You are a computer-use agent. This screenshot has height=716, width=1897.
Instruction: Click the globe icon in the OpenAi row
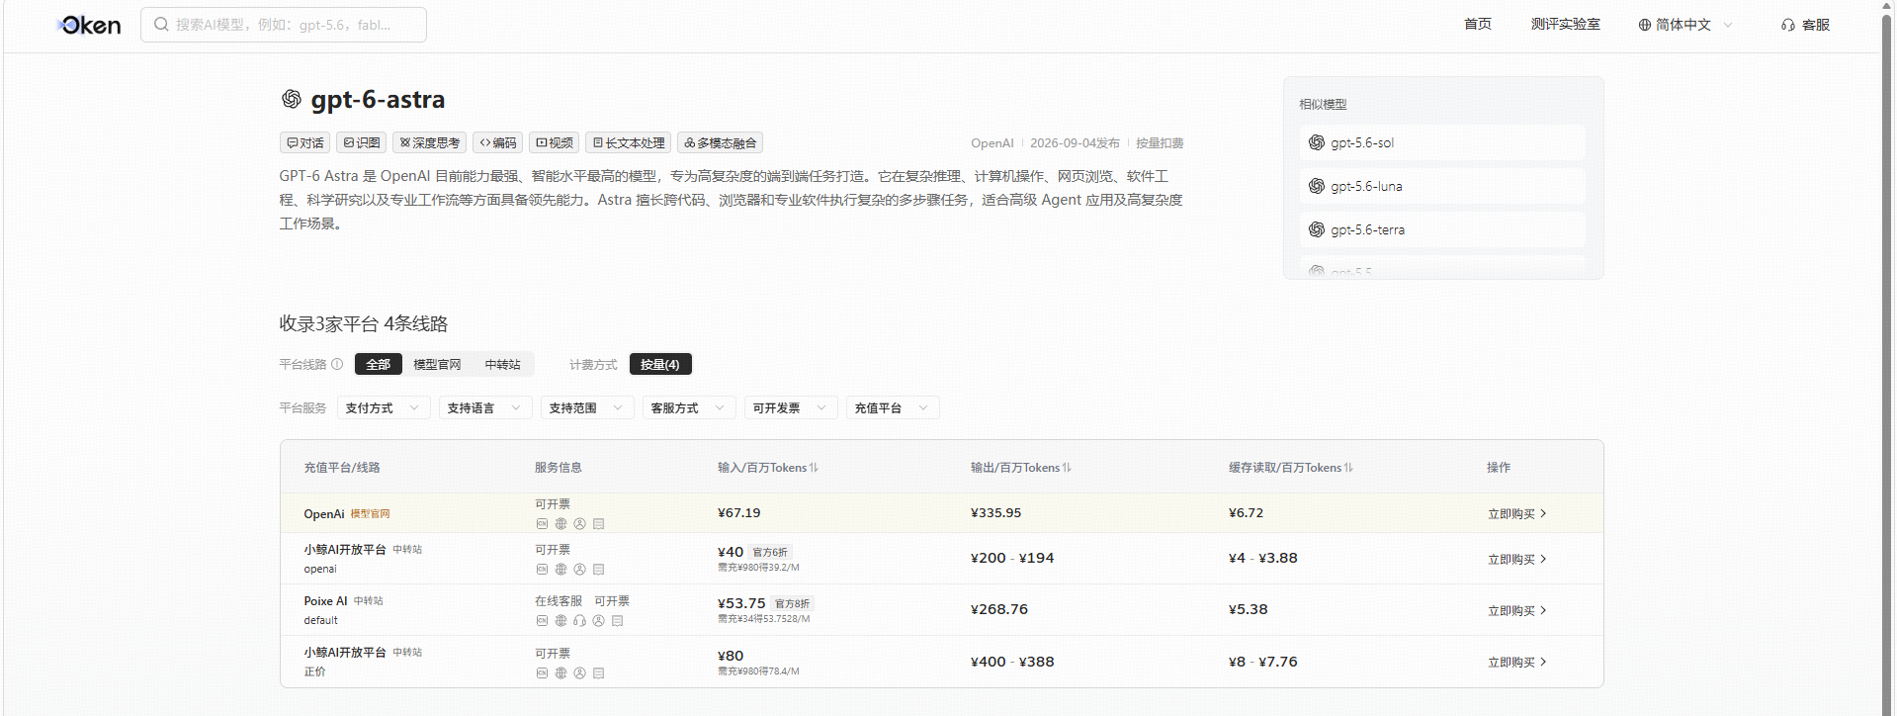tap(560, 524)
